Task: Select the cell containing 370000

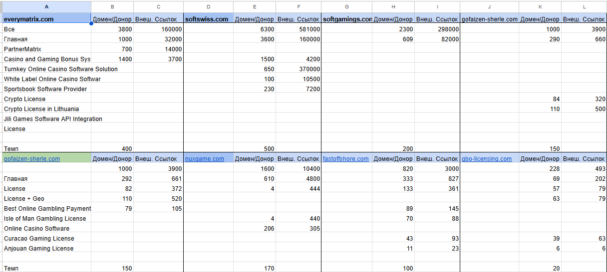Action: (299, 69)
